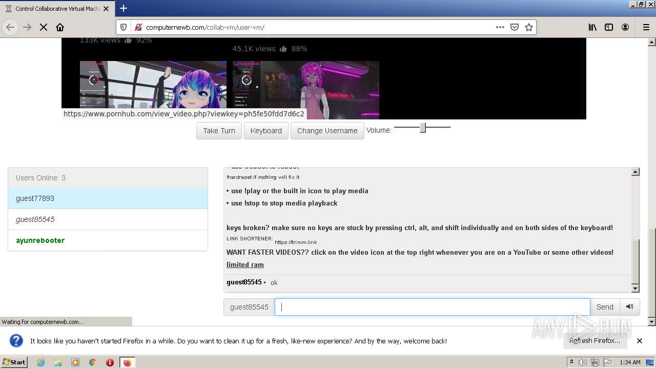Open the trimm.link shortener link
The image size is (656, 369).
pos(296,242)
